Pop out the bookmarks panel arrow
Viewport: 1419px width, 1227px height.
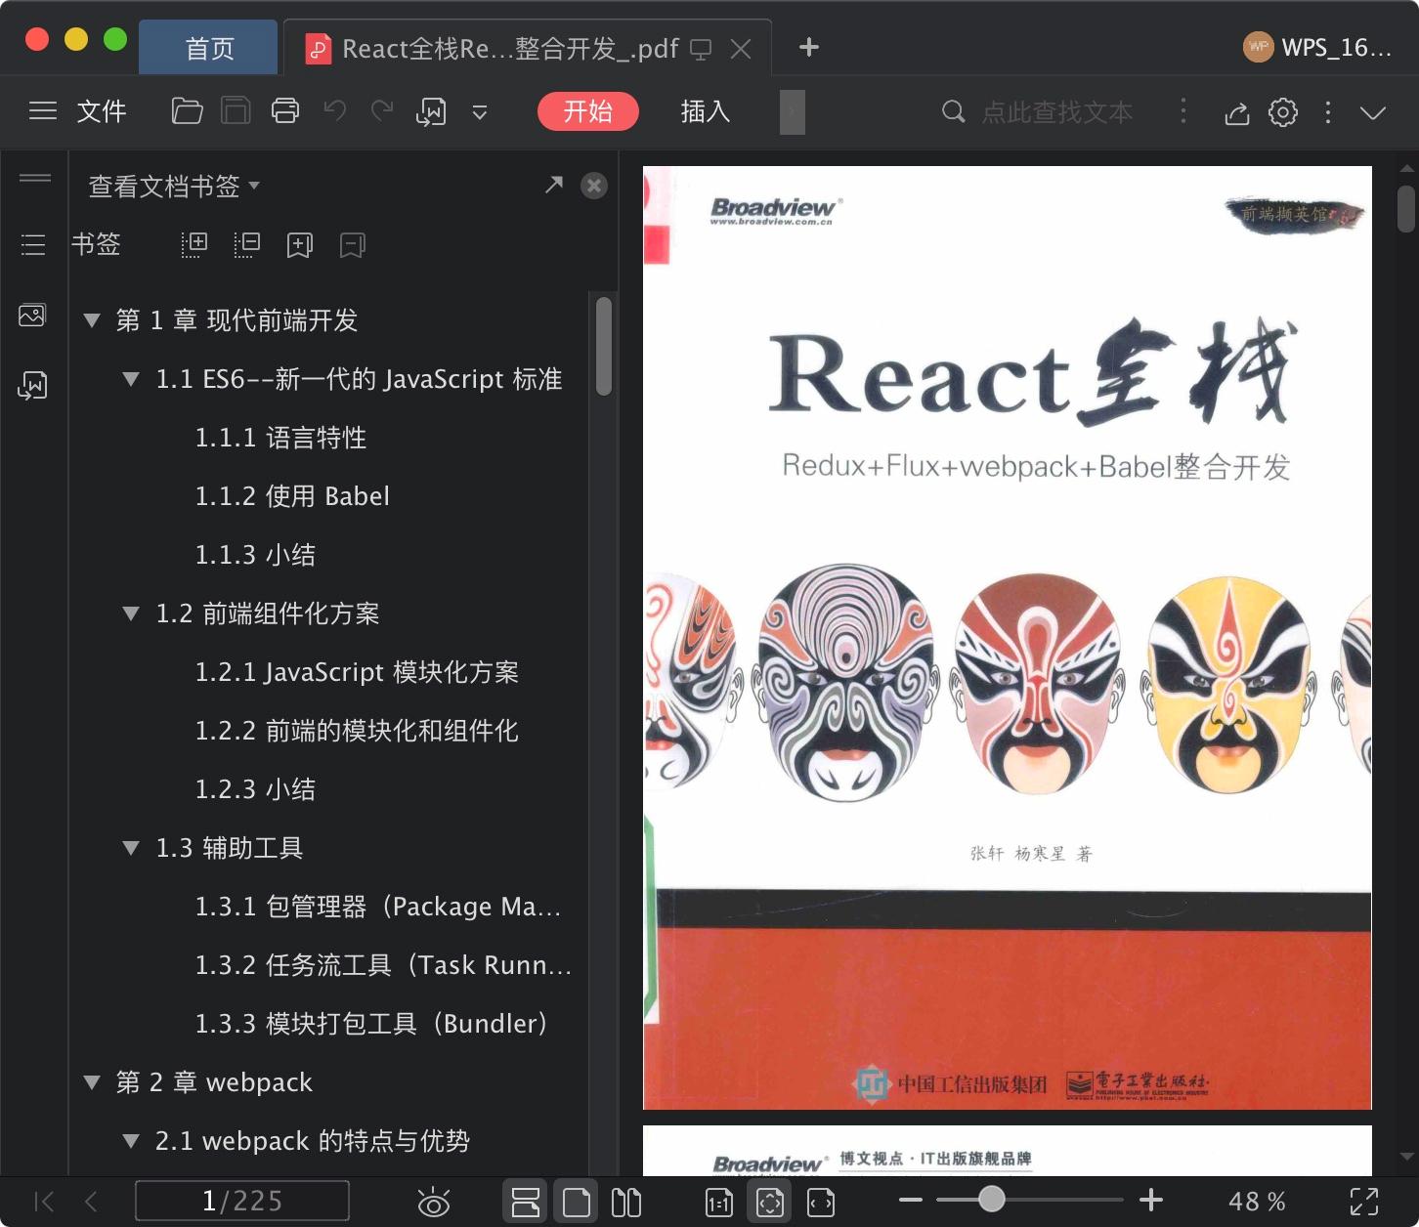554,185
